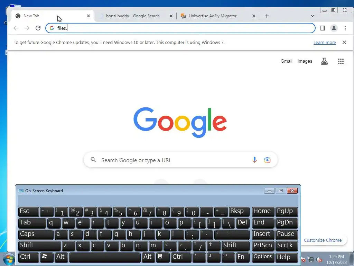
Task: Click the Learn more link
Action: [x=325, y=43]
